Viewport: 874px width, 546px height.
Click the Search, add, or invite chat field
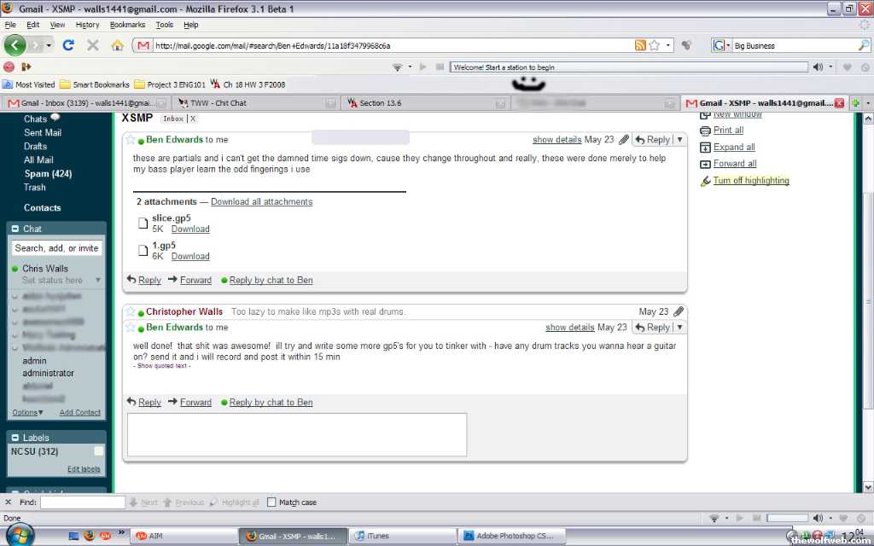[x=56, y=248]
